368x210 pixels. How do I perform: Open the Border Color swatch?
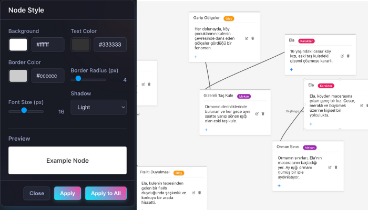click(x=18, y=76)
